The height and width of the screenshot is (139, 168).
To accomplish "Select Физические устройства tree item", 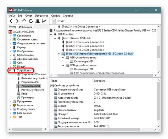I will point(34,78).
